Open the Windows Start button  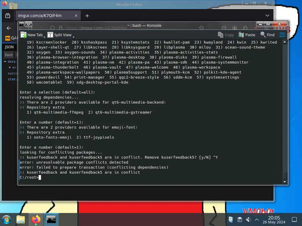[x=6, y=220]
